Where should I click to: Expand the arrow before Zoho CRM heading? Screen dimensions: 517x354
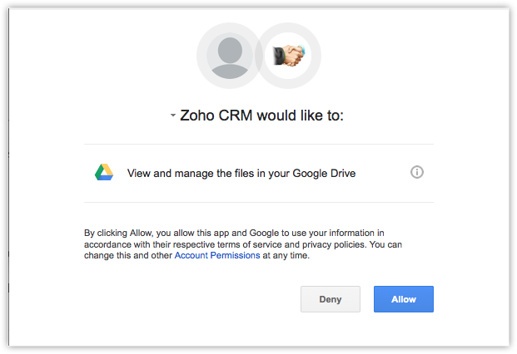point(173,116)
